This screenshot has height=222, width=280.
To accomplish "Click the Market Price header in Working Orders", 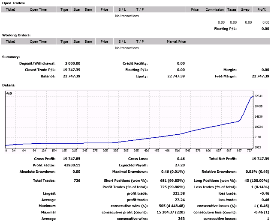I will pos(176,41).
